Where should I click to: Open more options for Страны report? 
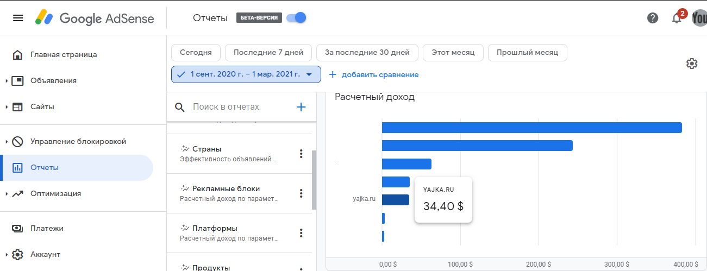(x=301, y=154)
